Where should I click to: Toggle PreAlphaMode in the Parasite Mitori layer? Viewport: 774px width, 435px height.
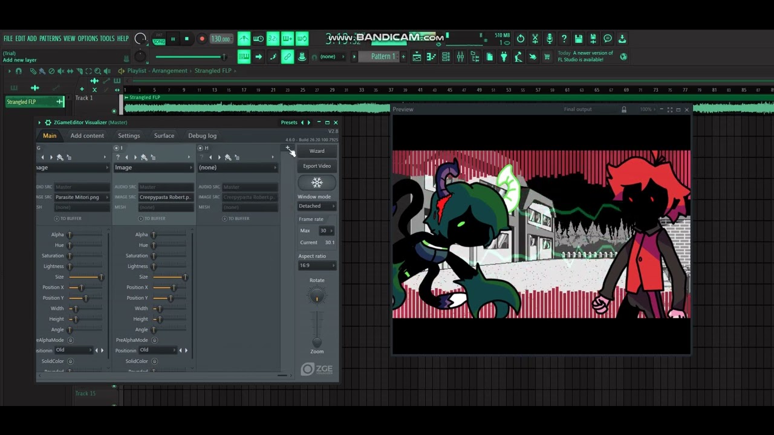(x=70, y=340)
